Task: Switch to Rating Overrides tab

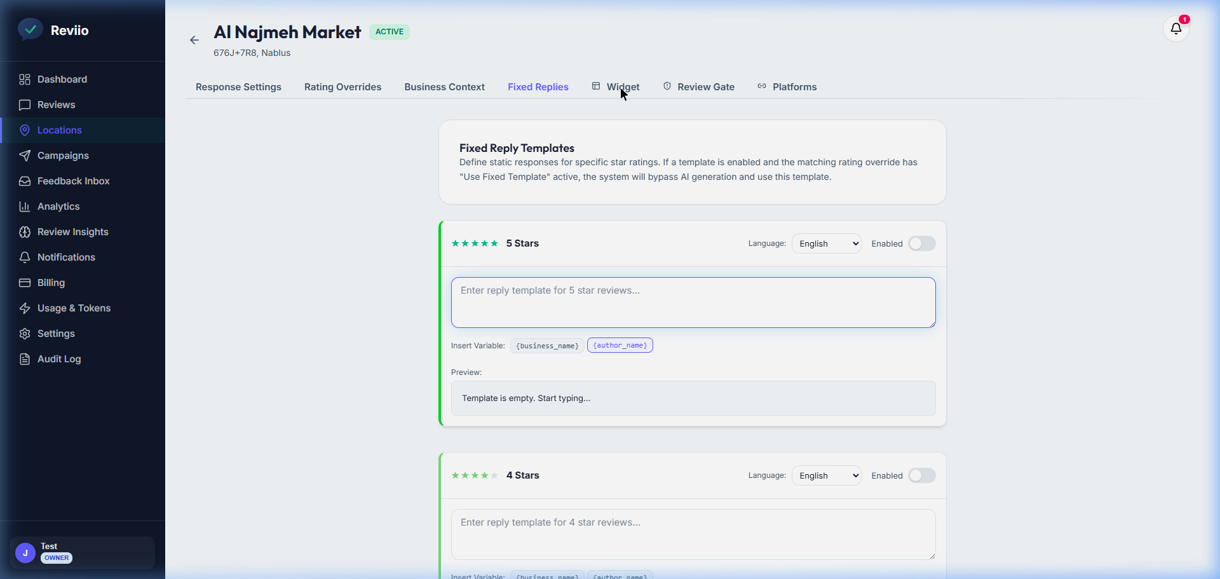Action: click(x=342, y=87)
